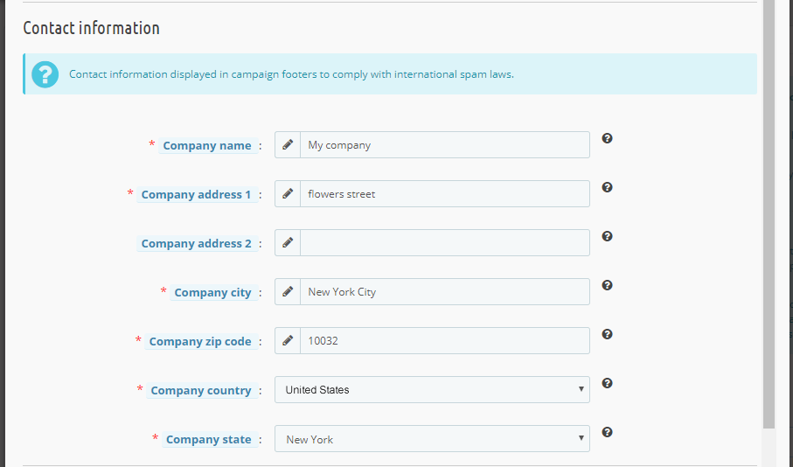The width and height of the screenshot is (793, 467).
Task: Click the Company state label
Action: click(x=208, y=440)
